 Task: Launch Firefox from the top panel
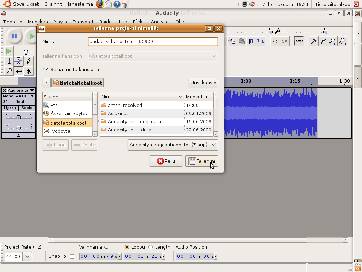100,4
